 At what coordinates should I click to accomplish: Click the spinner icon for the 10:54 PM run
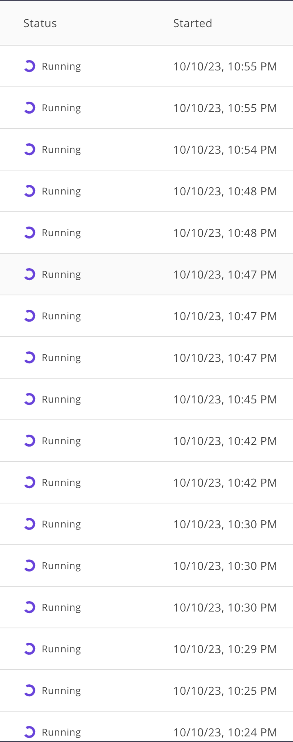point(30,149)
